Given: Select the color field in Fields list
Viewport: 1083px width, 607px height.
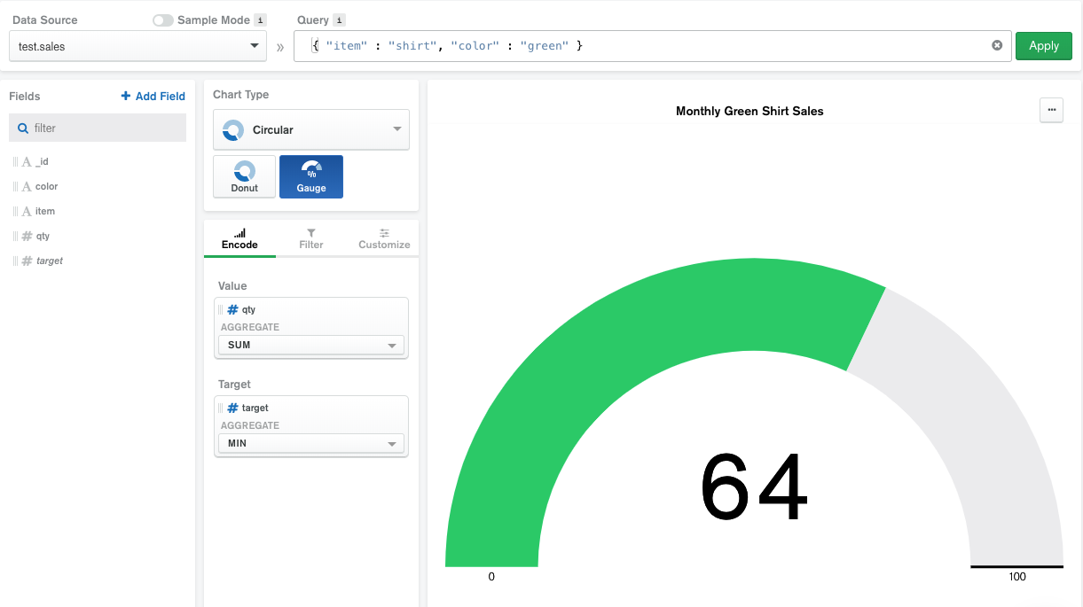Looking at the screenshot, I should [46, 187].
